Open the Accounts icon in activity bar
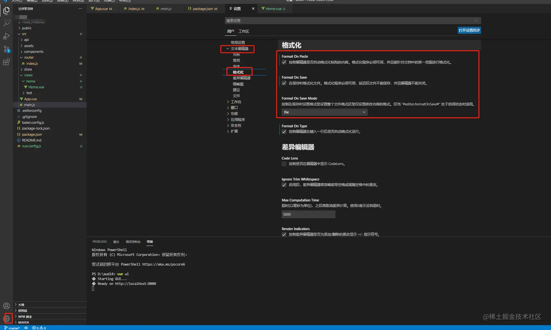 [6, 306]
